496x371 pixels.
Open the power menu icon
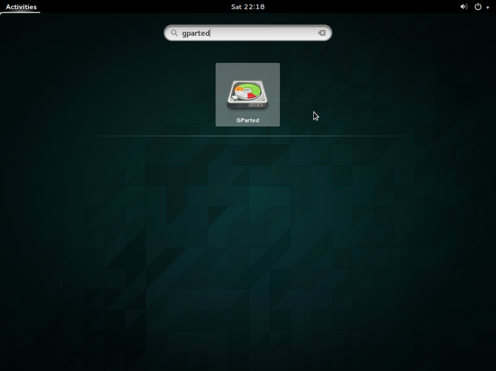(x=478, y=7)
